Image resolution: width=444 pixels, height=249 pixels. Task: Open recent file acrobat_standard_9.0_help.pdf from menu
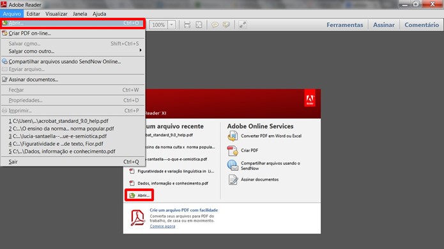point(73,121)
